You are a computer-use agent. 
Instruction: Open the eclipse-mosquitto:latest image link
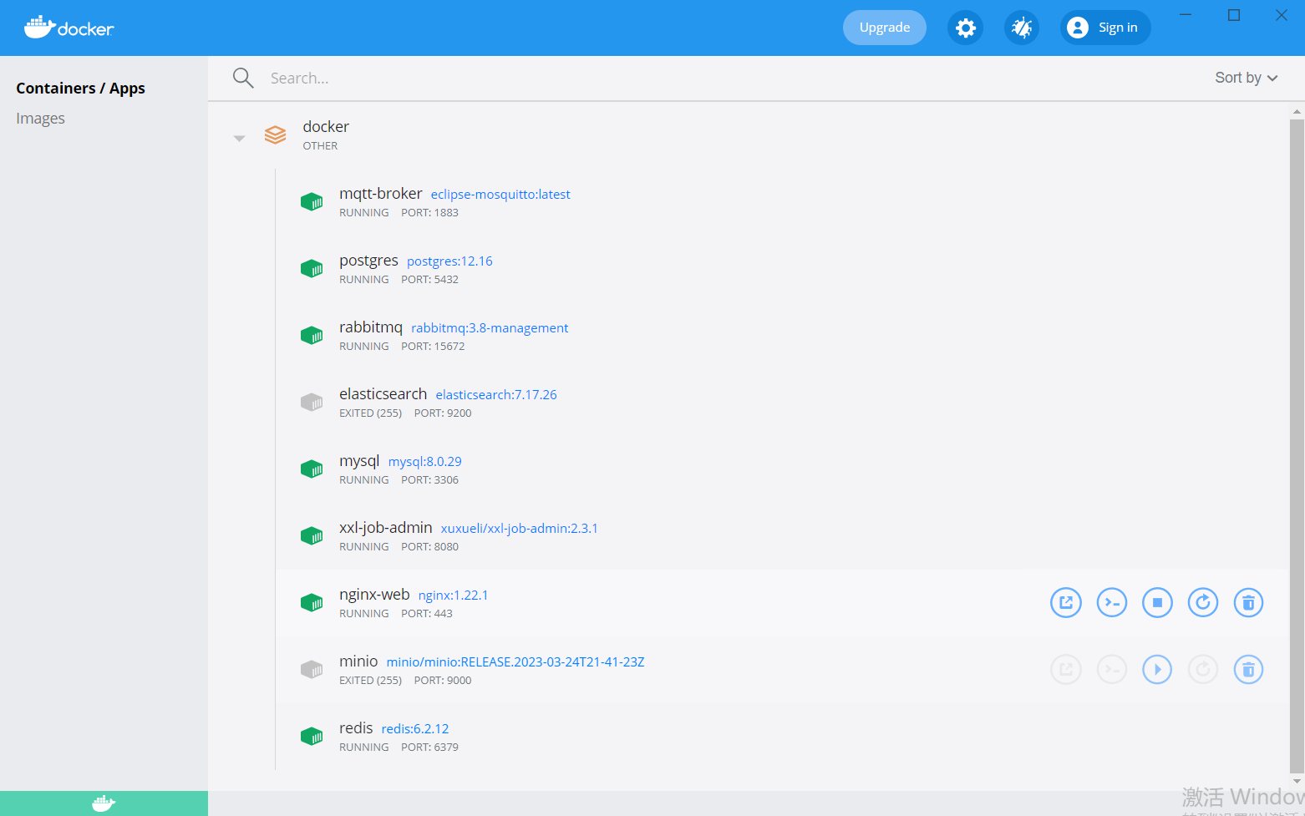500,194
